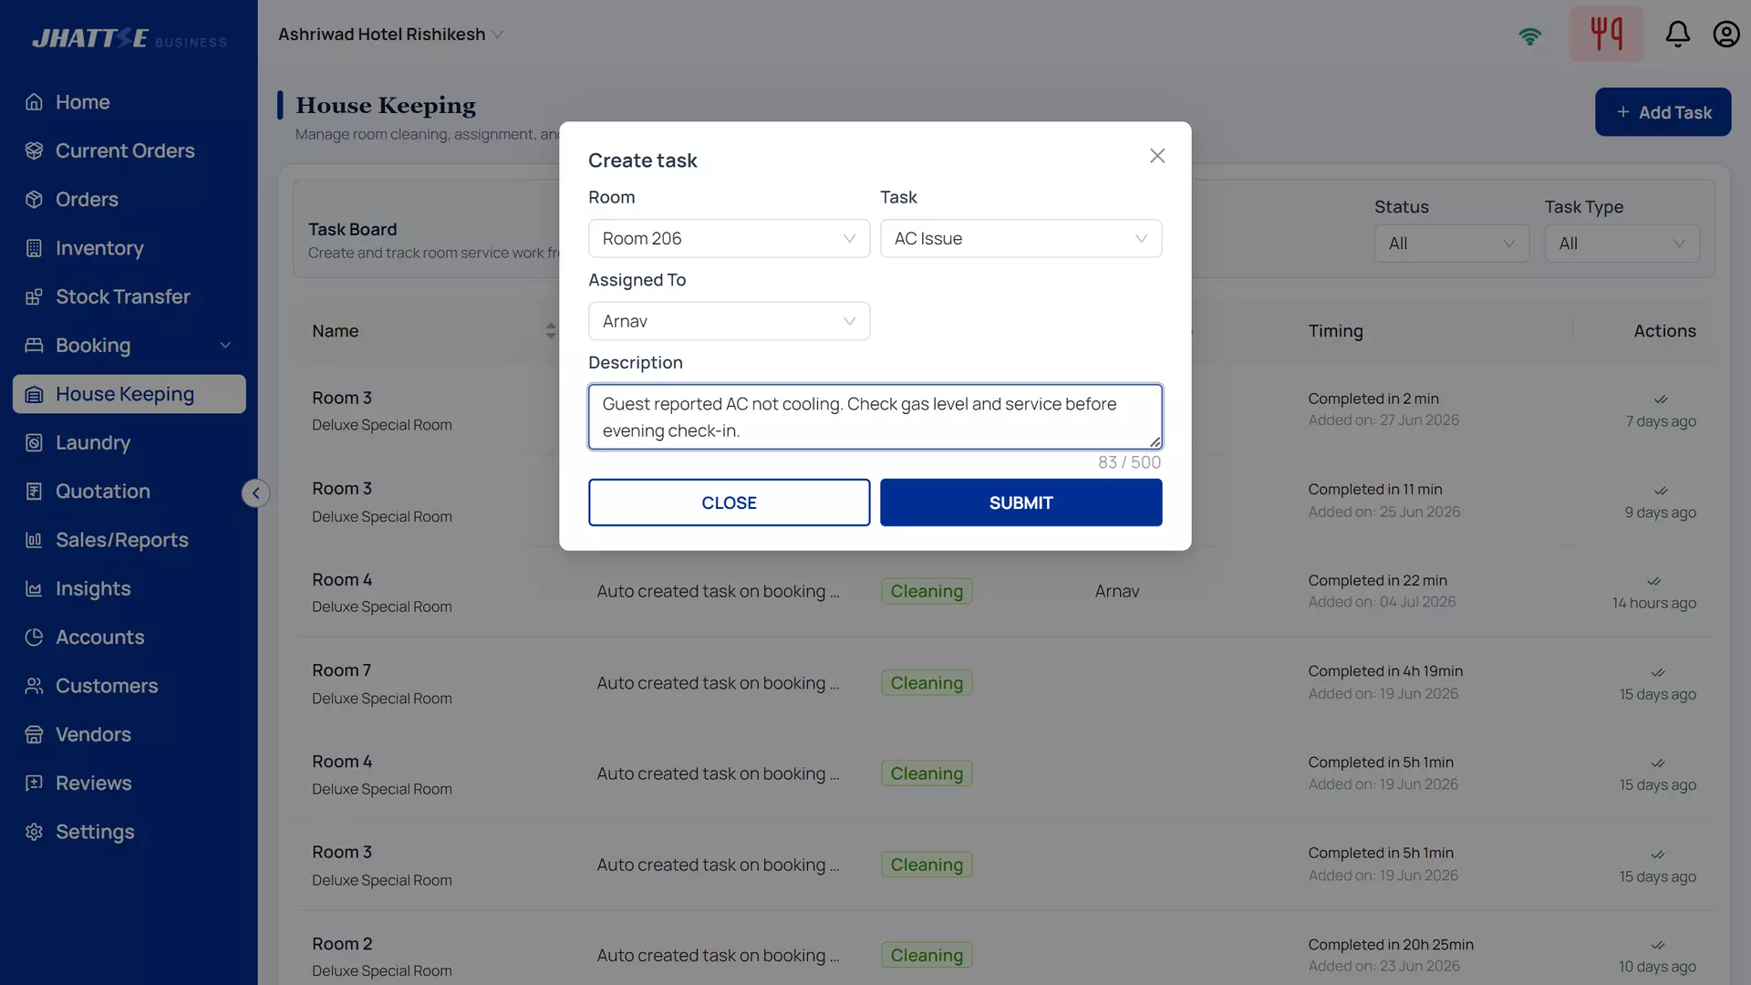The height and width of the screenshot is (985, 1751).
Task: Click the House Keeping page heading
Action: [386, 106]
